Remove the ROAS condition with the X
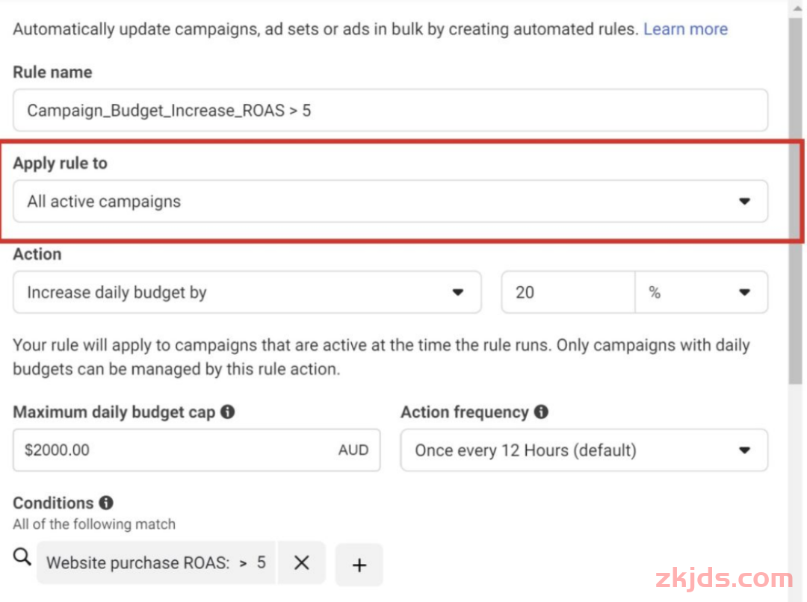This screenshot has height=602, width=807. coord(302,563)
